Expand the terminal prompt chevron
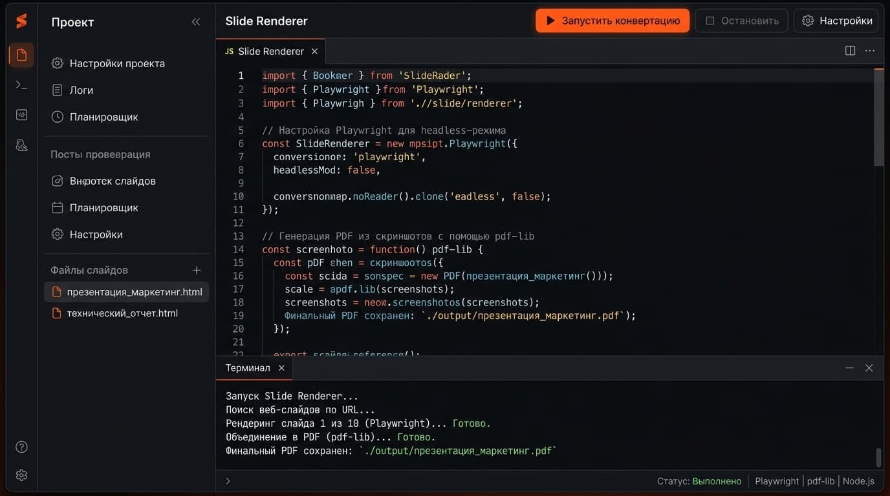The image size is (890, 496). pyautogui.click(x=228, y=480)
